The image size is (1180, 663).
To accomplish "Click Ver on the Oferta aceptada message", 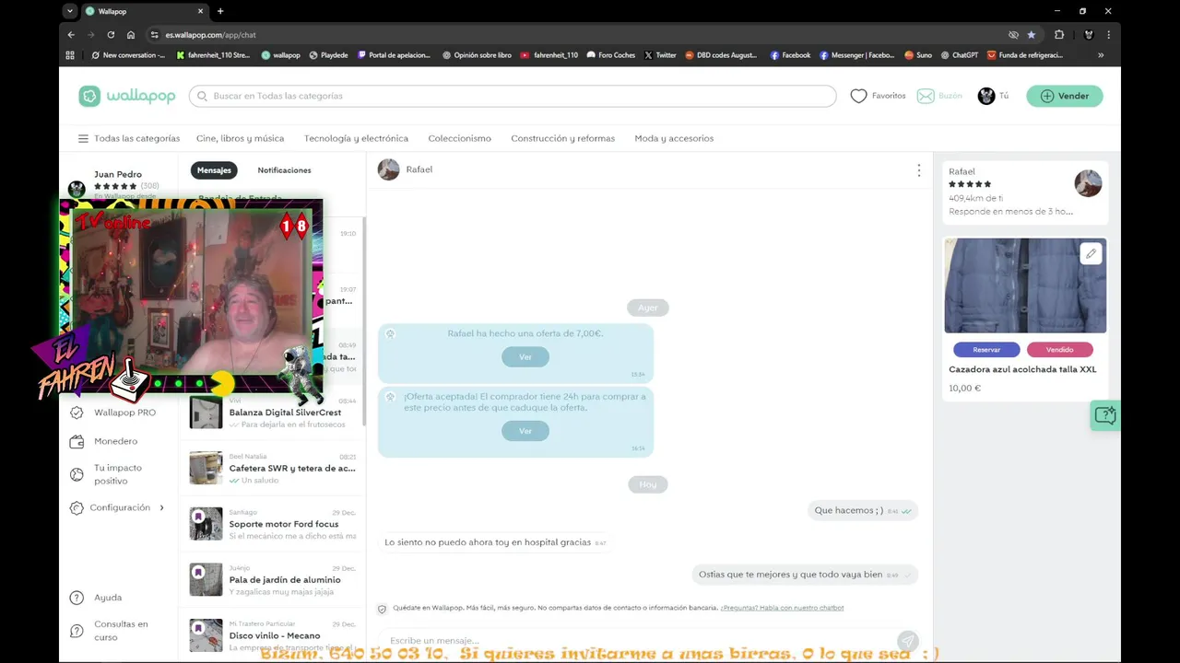I will 525,431.
